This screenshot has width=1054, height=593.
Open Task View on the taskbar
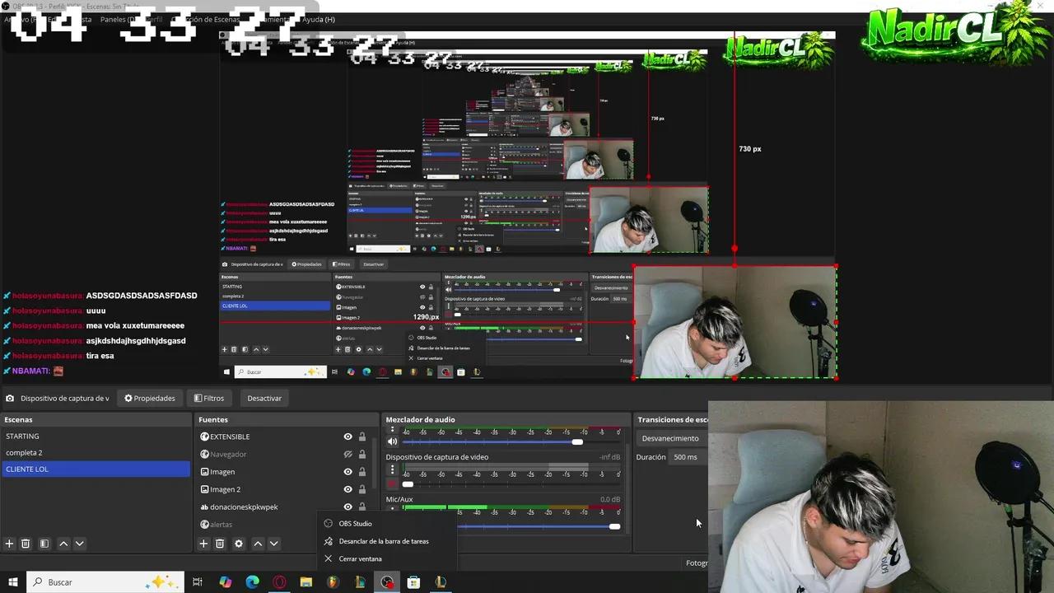coord(198,582)
